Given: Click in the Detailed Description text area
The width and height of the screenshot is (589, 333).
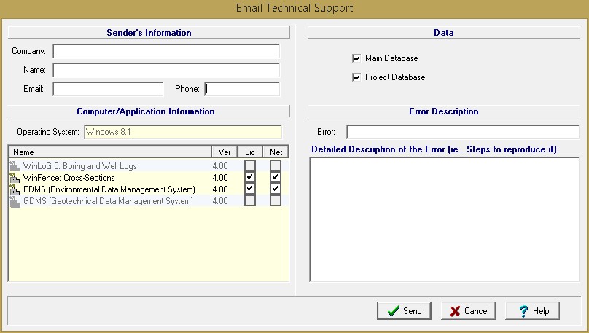Looking at the screenshot, I should [444, 219].
